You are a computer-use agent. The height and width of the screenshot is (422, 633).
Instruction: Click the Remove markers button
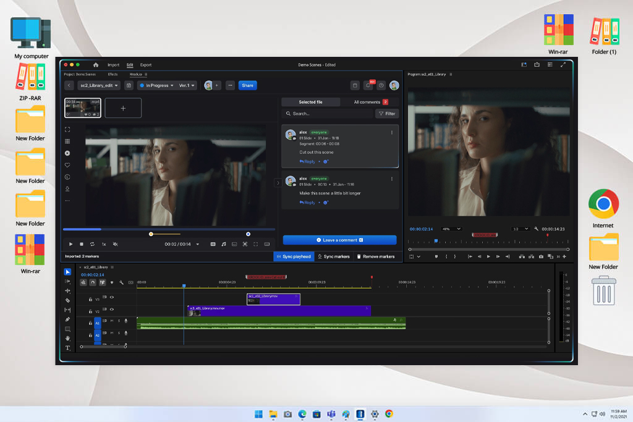click(376, 256)
